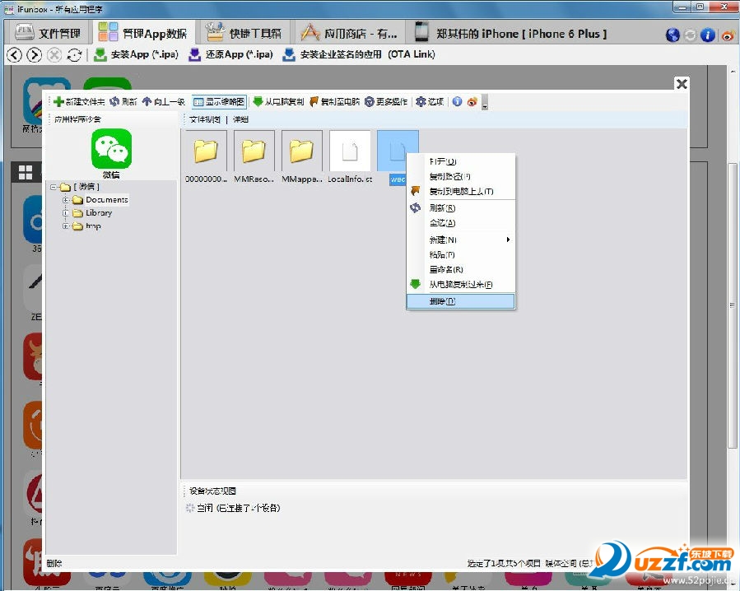Open the Weibo icon at top right
Screen dimensions: 740x591
coord(728,35)
